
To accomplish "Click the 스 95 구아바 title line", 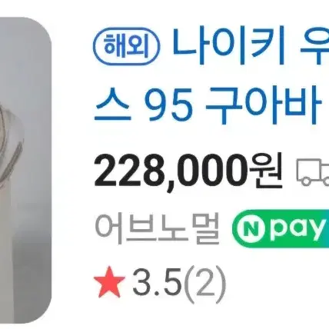I will [208, 105].
